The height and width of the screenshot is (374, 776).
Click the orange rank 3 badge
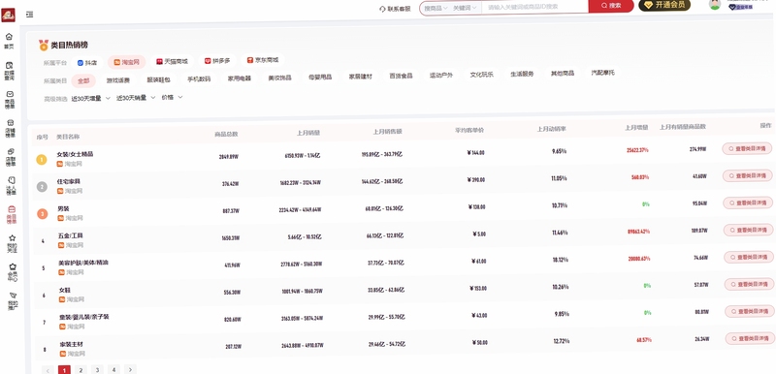click(43, 213)
